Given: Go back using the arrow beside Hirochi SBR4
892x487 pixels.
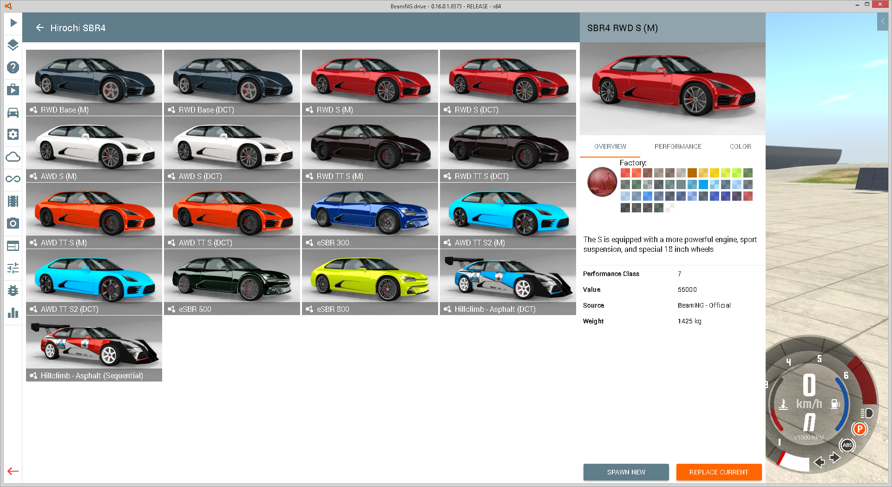Looking at the screenshot, I should pos(40,28).
